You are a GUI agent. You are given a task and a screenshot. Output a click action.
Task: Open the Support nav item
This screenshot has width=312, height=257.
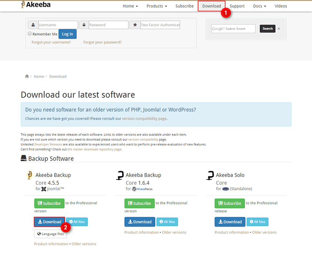pyautogui.click(x=237, y=6)
